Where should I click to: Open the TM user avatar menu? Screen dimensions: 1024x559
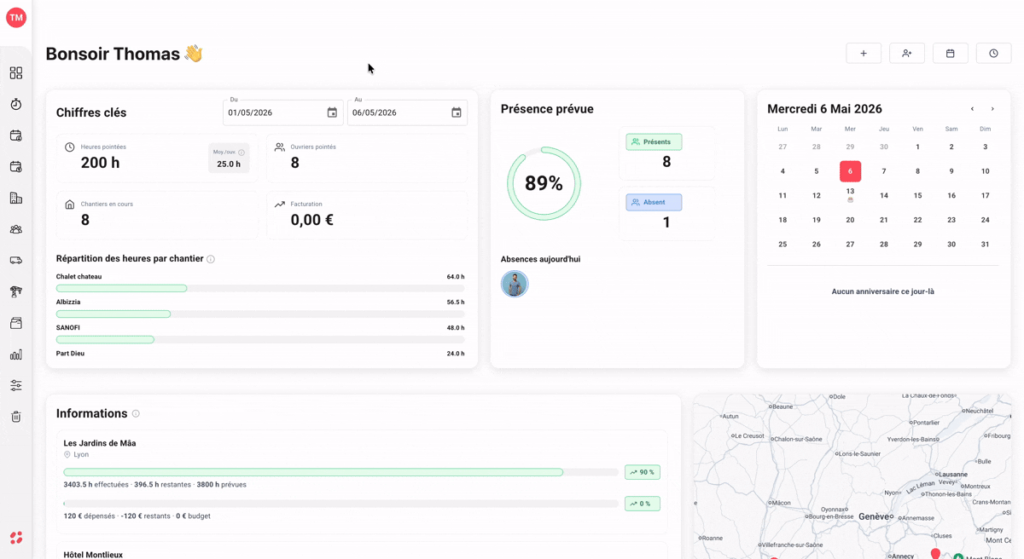[x=16, y=17]
